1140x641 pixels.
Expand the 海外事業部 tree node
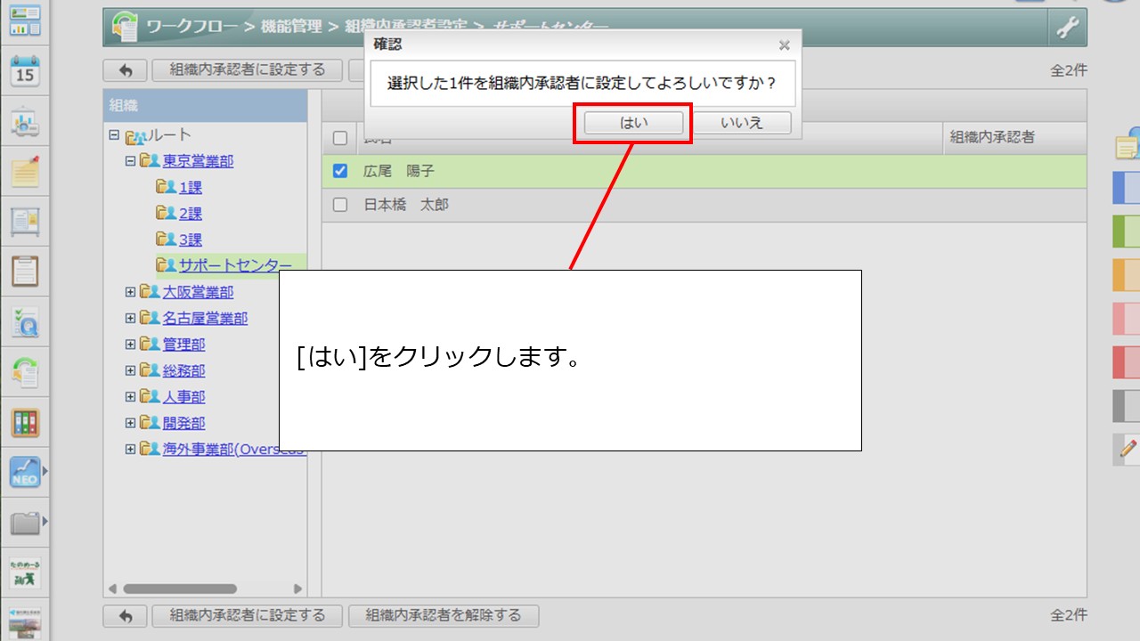[x=130, y=449]
